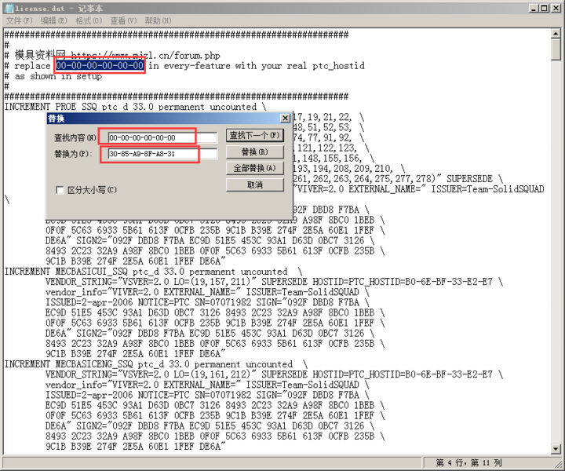Click the 查找下一个 Find Next button

coord(255,136)
